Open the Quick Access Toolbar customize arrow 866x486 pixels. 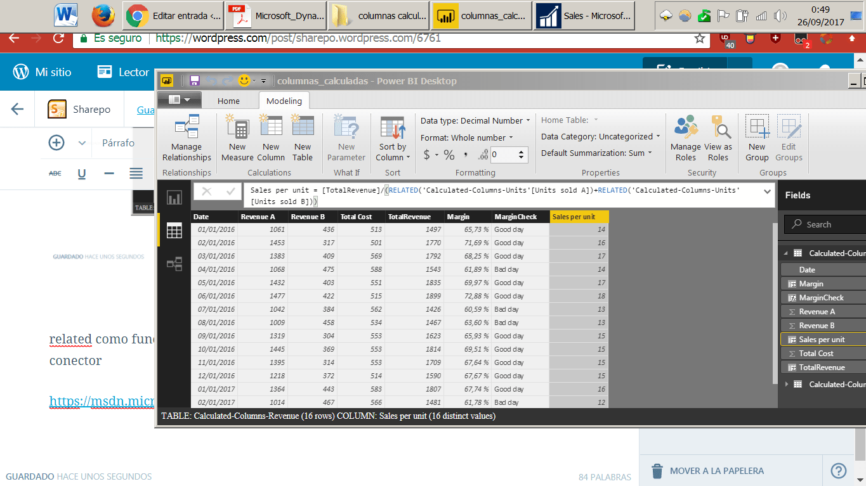coord(263,81)
